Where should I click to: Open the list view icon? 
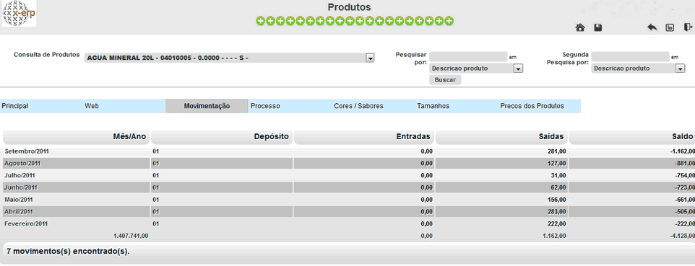point(670,28)
